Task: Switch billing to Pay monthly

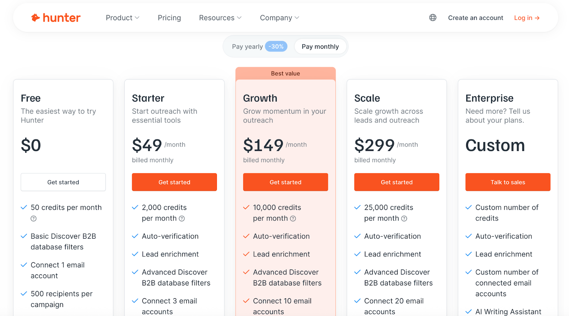Action: click(x=320, y=46)
